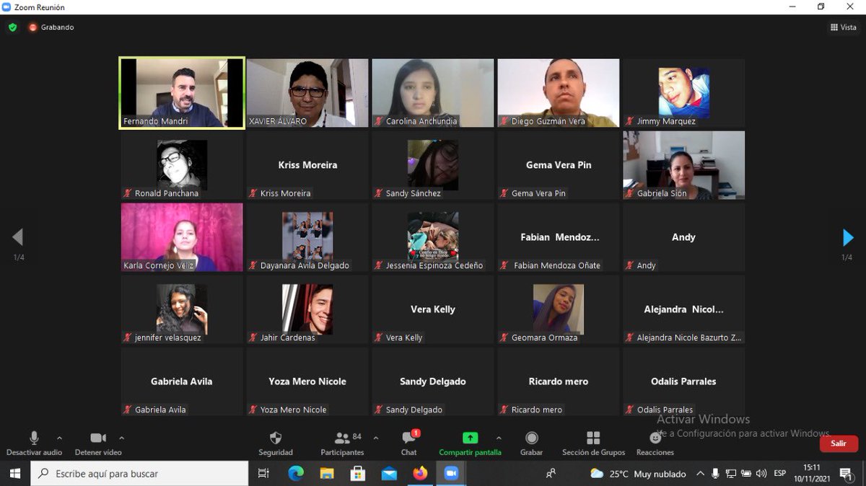Open the Vista layout menu
This screenshot has height=486, width=866.
tap(844, 27)
